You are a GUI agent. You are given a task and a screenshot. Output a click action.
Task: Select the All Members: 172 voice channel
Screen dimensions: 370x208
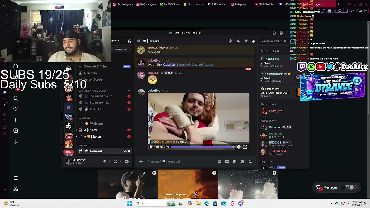104,96
